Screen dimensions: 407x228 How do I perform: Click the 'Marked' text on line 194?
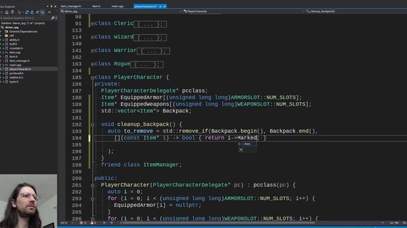tap(247, 138)
